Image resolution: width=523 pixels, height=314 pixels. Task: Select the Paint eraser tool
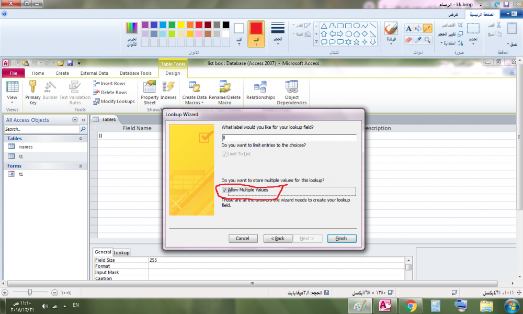pos(408,40)
